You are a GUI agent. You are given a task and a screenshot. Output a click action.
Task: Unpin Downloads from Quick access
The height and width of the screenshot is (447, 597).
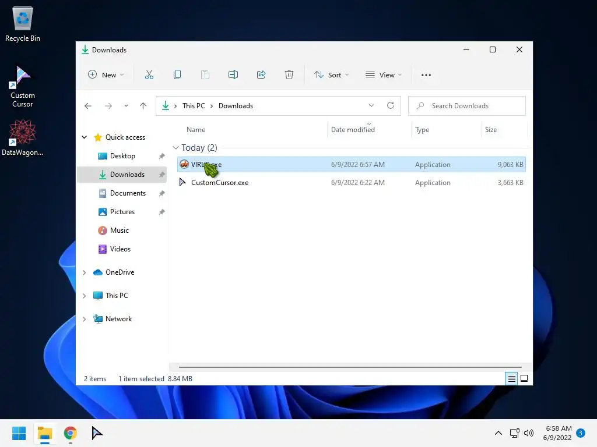(x=162, y=175)
